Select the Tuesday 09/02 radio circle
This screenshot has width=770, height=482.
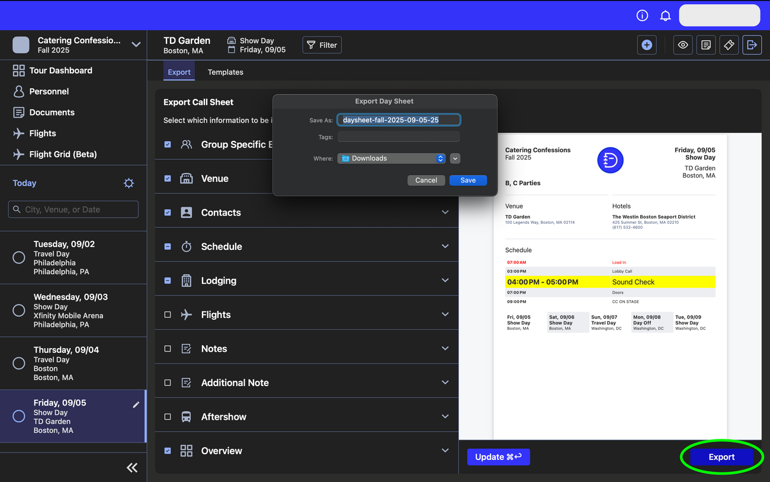point(19,258)
